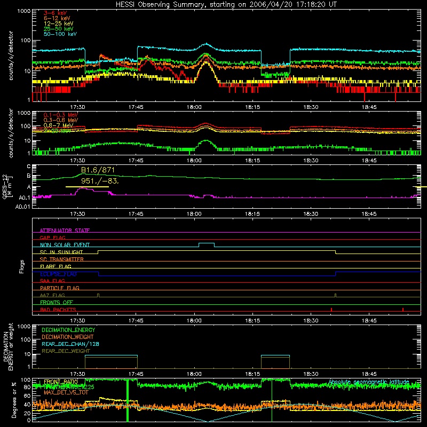Screen dimensions: 427x427
Task: Select the 3-6 keV legend label
Action: coord(55,13)
